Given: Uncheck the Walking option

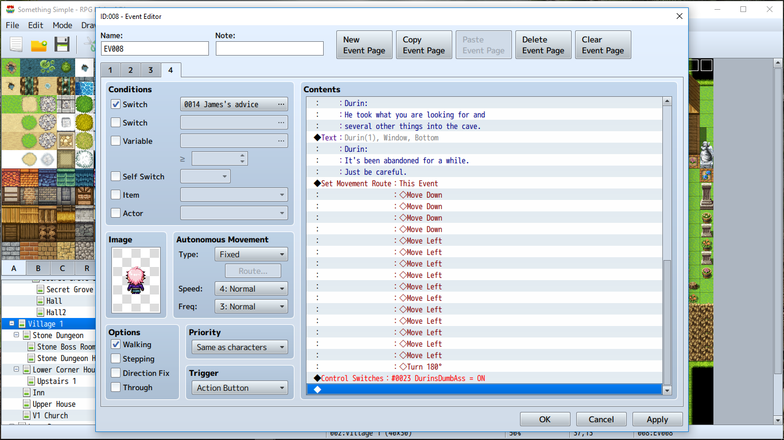Looking at the screenshot, I should 115,344.
